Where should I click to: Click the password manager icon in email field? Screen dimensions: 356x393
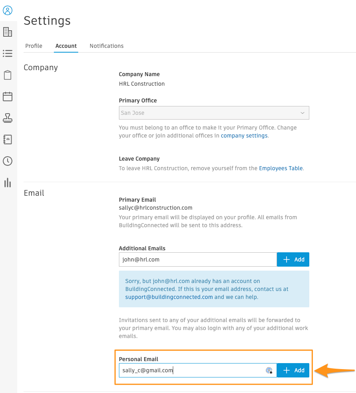[x=269, y=370]
